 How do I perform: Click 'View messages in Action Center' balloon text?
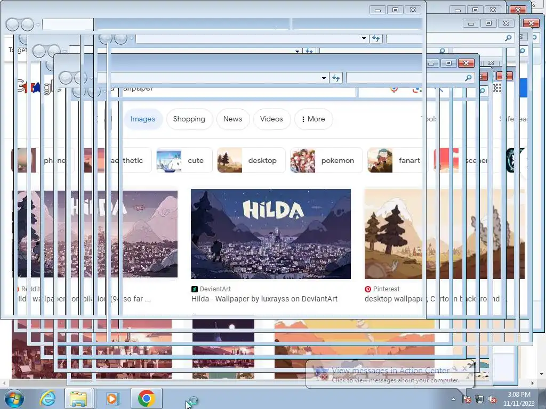(x=390, y=371)
